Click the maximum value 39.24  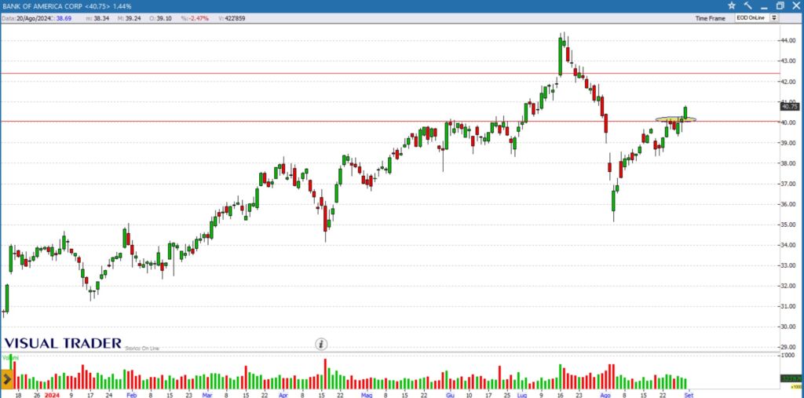coord(133,18)
